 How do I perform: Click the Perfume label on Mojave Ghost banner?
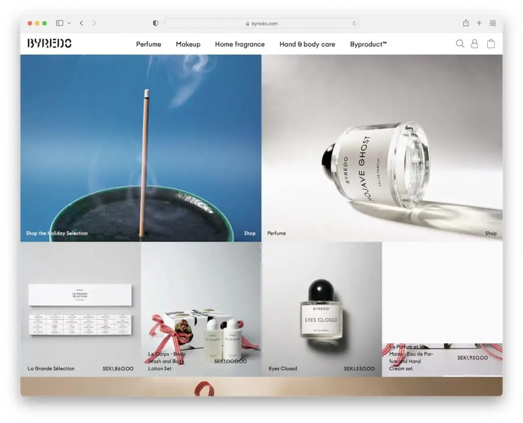pyautogui.click(x=276, y=233)
